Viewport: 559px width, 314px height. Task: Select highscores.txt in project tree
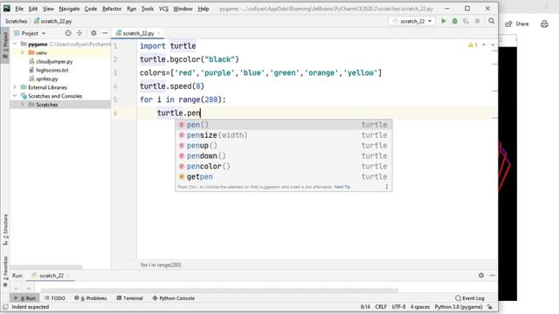pos(52,70)
